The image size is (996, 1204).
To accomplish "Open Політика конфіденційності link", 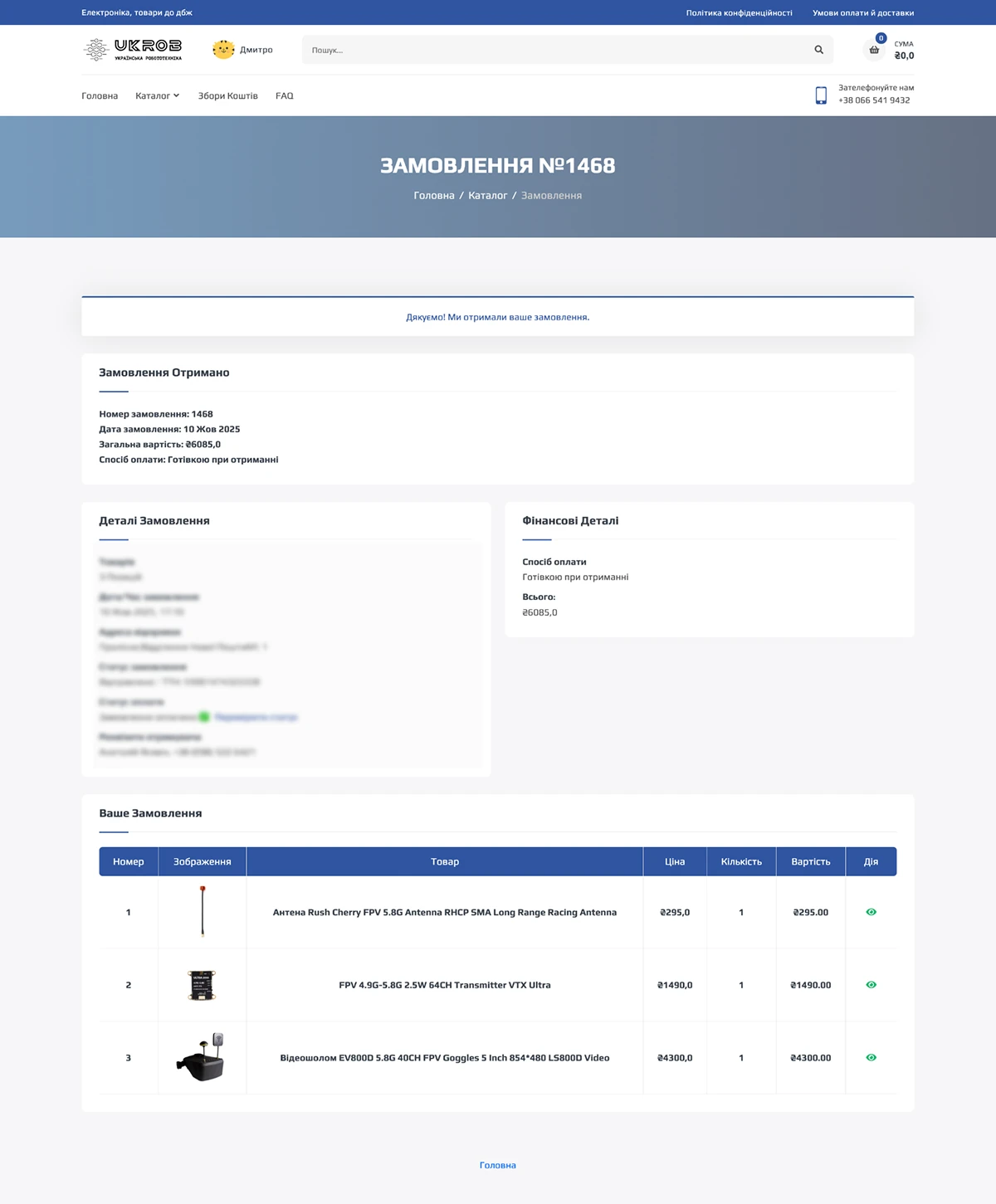I will (x=739, y=13).
